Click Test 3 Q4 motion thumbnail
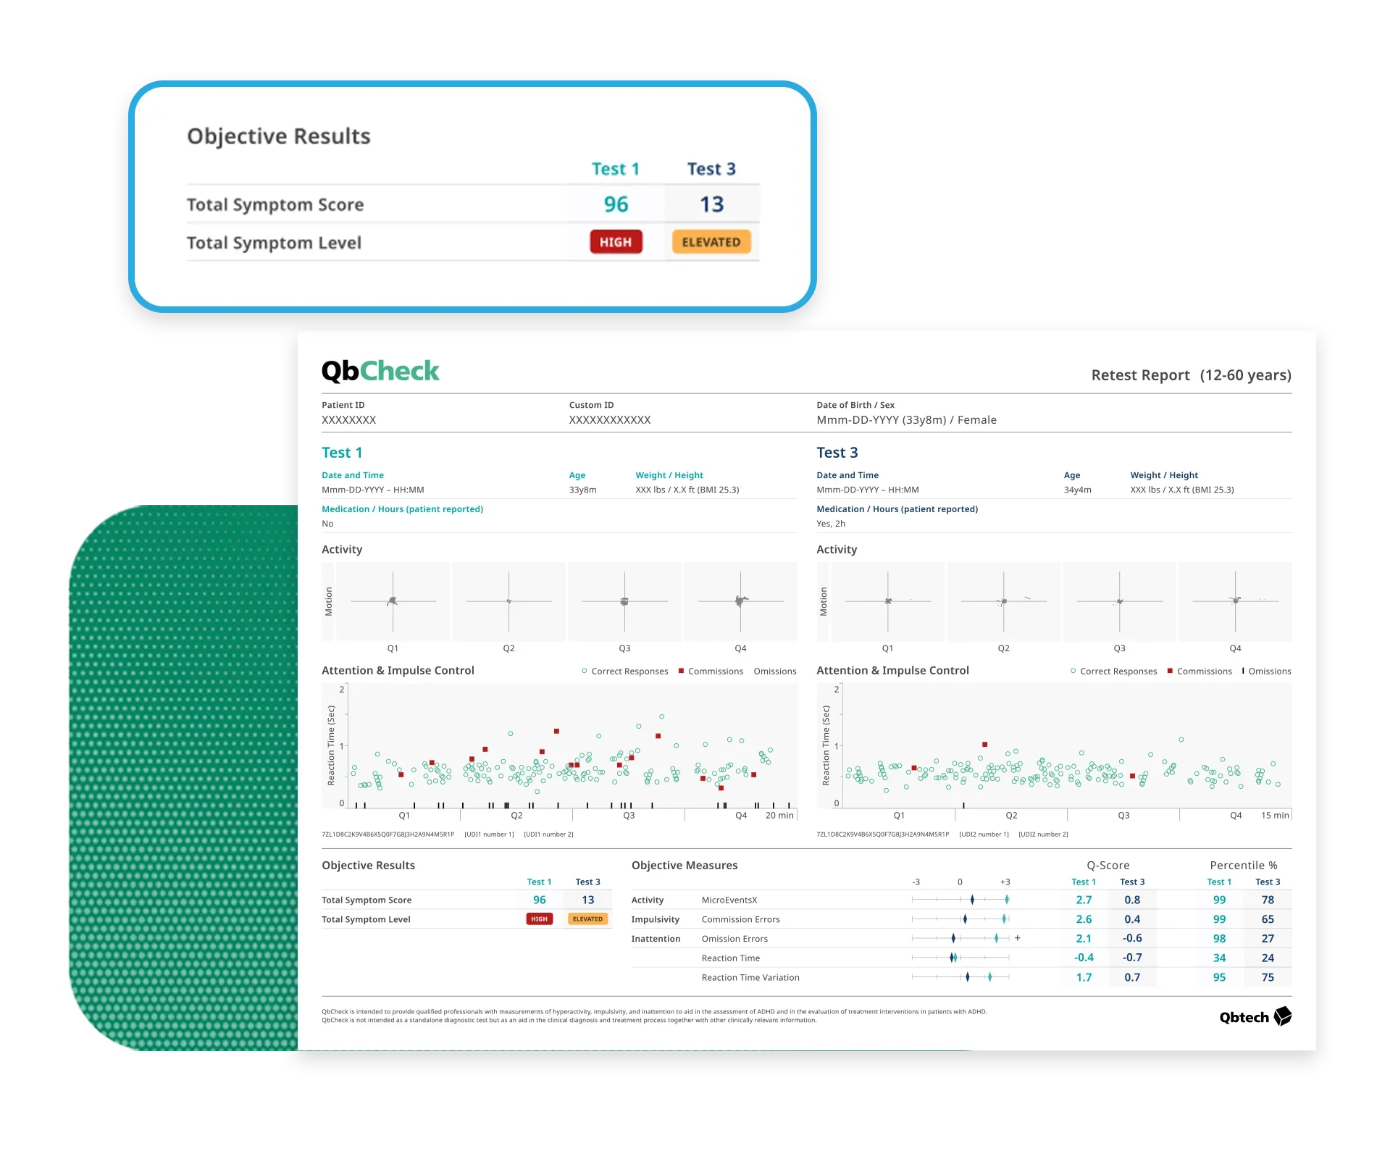This screenshot has width=1398, height=1159. (1235, 601)
